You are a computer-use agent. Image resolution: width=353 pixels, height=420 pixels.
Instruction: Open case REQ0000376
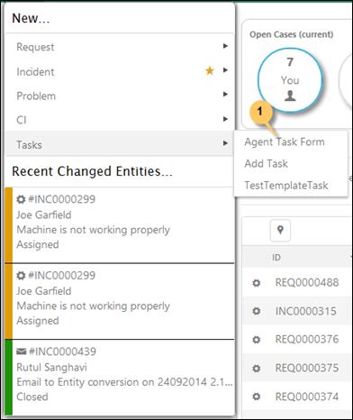coord(307,339)
